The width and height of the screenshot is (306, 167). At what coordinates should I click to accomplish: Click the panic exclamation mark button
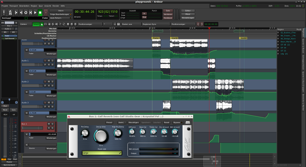tap(4, 13)
